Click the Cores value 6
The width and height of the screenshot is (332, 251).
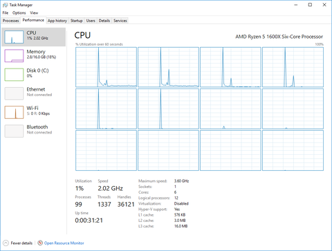pyautogui.click(x=175, y=192)
